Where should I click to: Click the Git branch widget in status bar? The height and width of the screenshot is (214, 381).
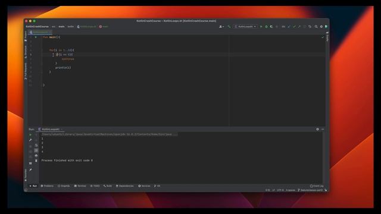click(x=310, y=190)
